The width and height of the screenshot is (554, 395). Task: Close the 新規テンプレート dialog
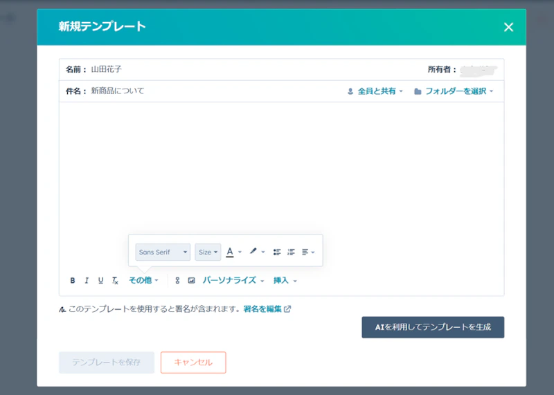(x=508, y=27)
